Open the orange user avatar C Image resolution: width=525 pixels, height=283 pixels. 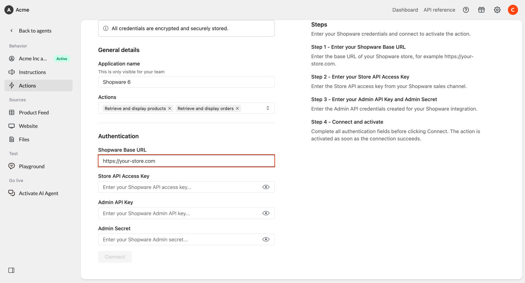click(513, 10)
